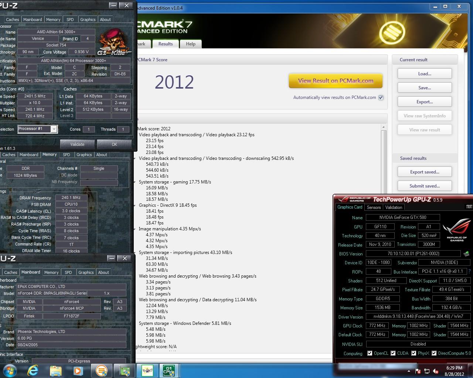Switch to Sensors tab in GPU-Z

click(374, 207)
